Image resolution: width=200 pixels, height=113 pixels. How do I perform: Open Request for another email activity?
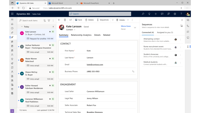(x=40, y=39)
